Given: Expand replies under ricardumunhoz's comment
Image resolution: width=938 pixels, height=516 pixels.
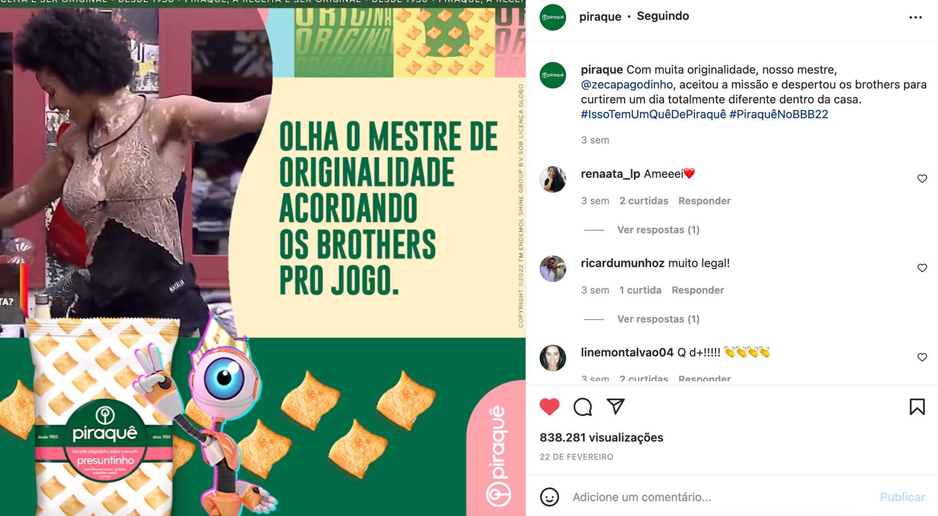Looking at the screenshot, I should click(x=658, y=319).
